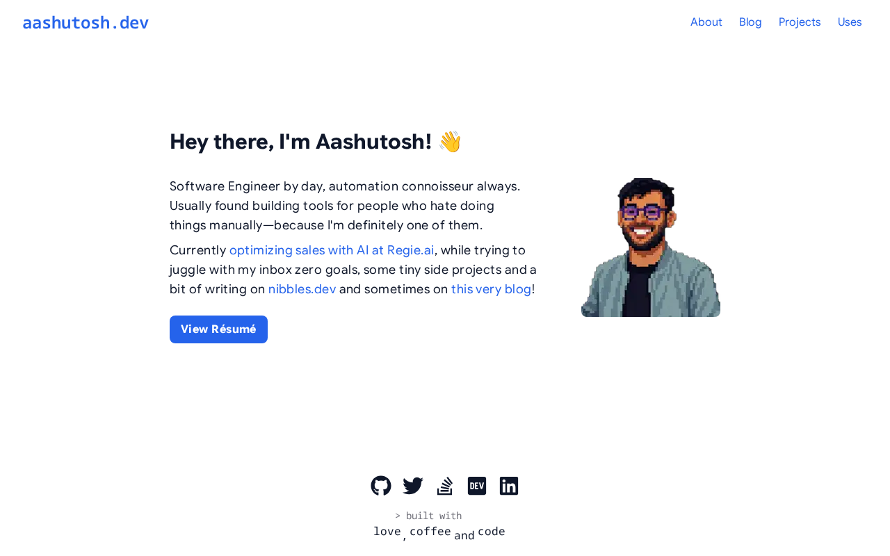
Task: Open the GitHub profile icon
Action: [381, 486]
